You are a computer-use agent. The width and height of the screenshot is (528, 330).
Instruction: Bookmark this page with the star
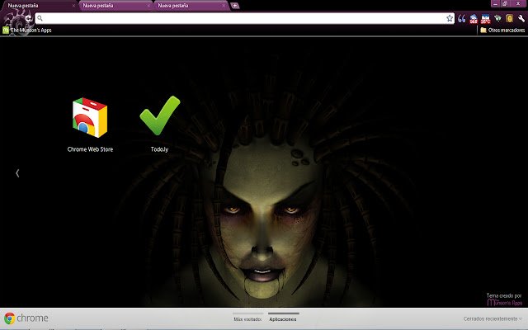coord(450,18)
